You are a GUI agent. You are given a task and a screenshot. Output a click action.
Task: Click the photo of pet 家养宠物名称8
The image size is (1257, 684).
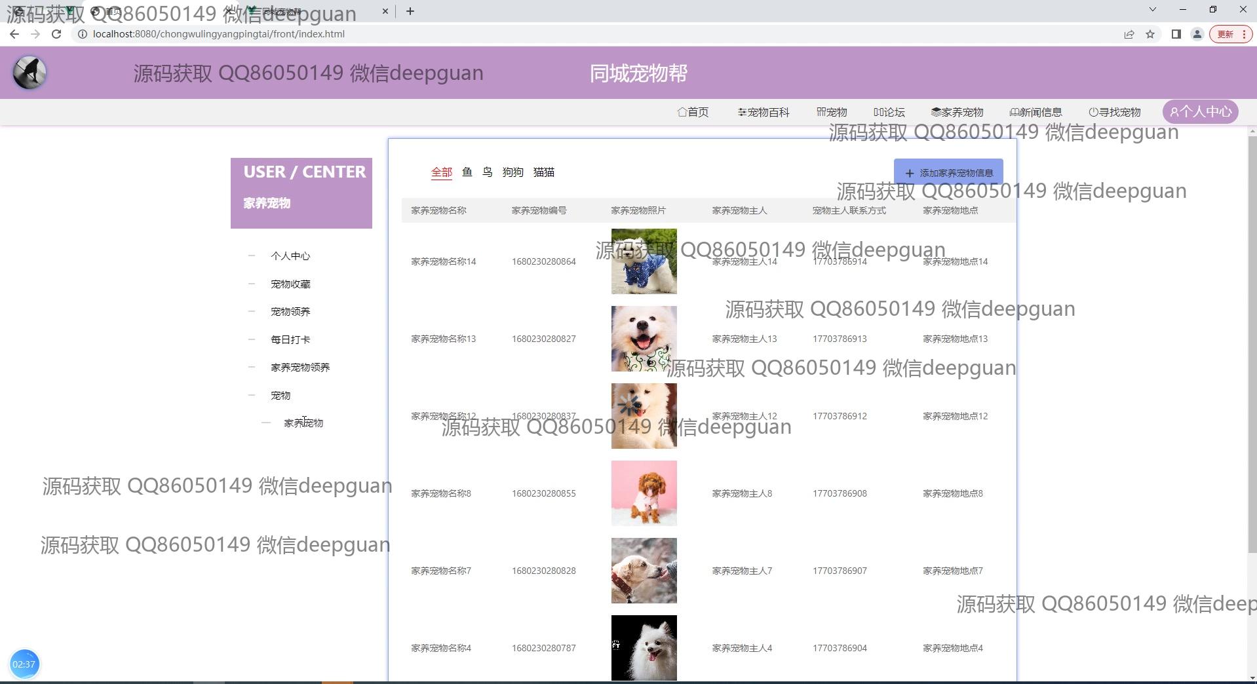[x=644, y=493]
